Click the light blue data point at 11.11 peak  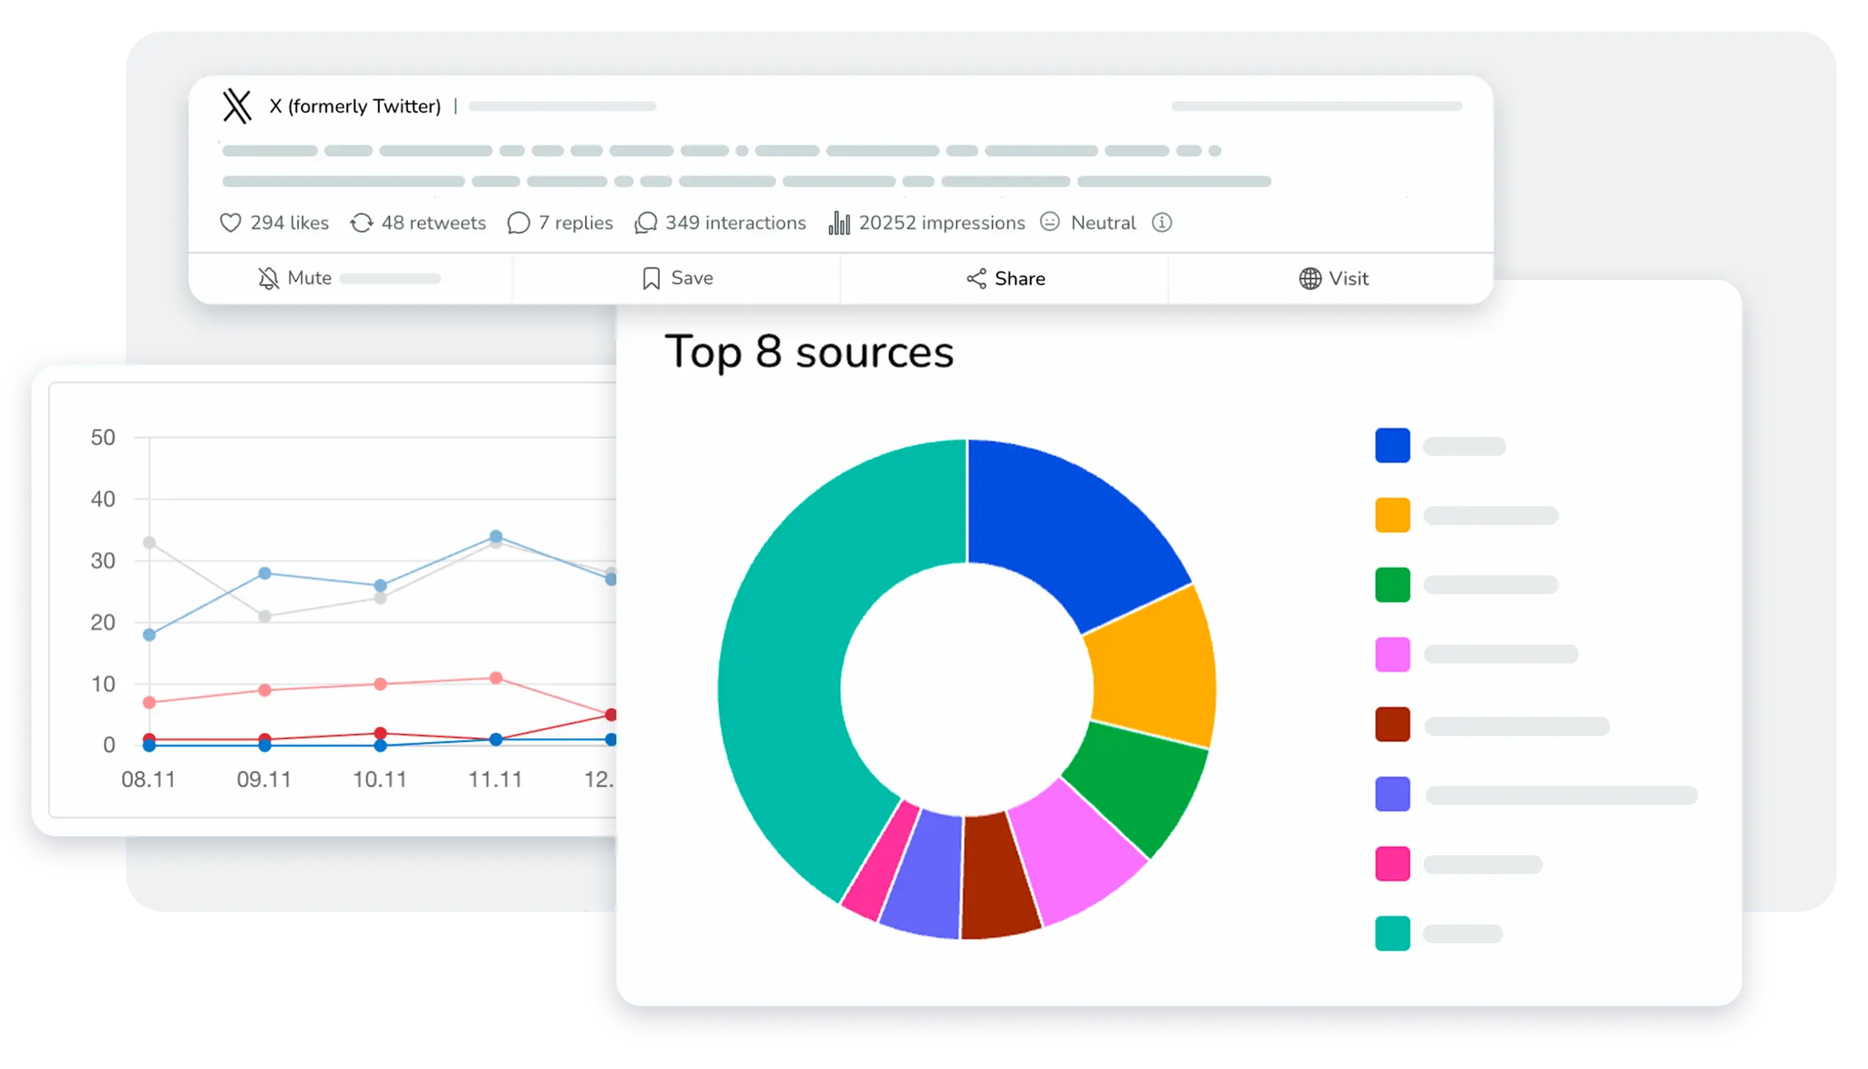point(496,536)
